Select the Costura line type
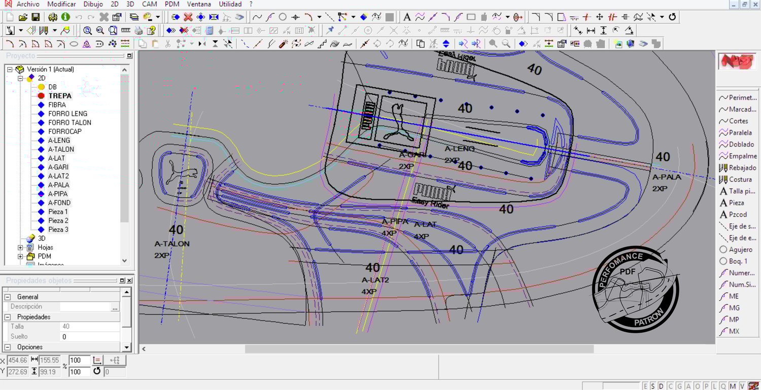 click(736, 180)
